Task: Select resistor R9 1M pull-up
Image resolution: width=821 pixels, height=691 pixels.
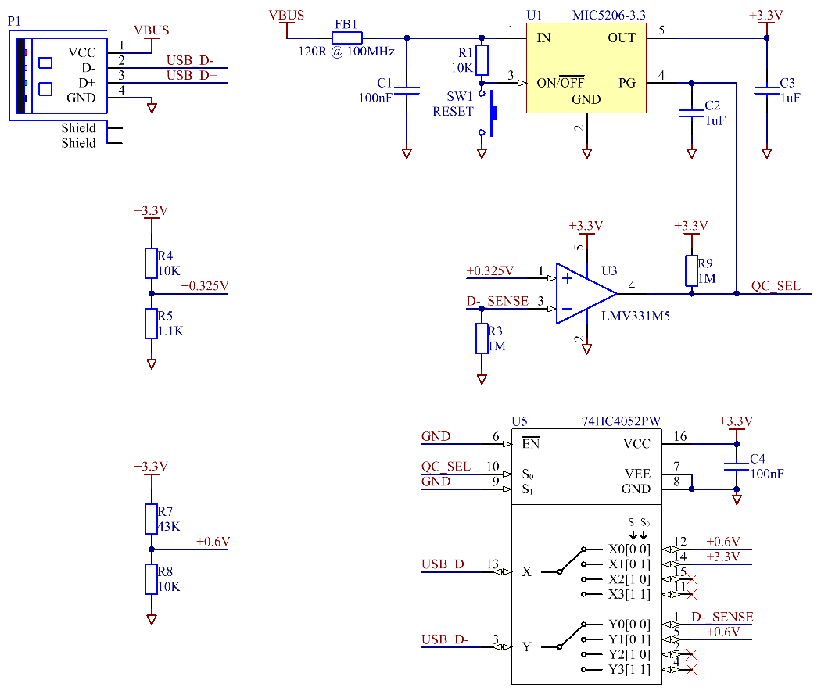Action: tap(692, 270)
